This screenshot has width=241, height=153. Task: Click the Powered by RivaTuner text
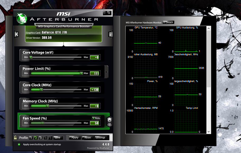(x=98, y=148)
